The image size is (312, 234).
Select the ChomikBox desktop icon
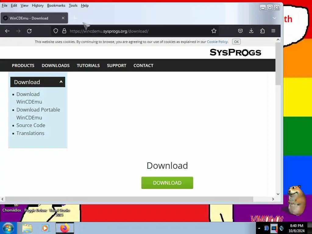(x=12, y=208)
